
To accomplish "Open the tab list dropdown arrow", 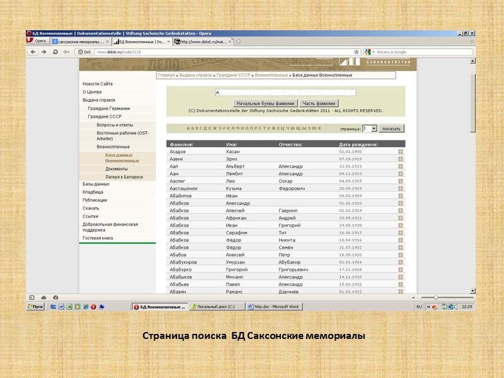I will 472,42.
